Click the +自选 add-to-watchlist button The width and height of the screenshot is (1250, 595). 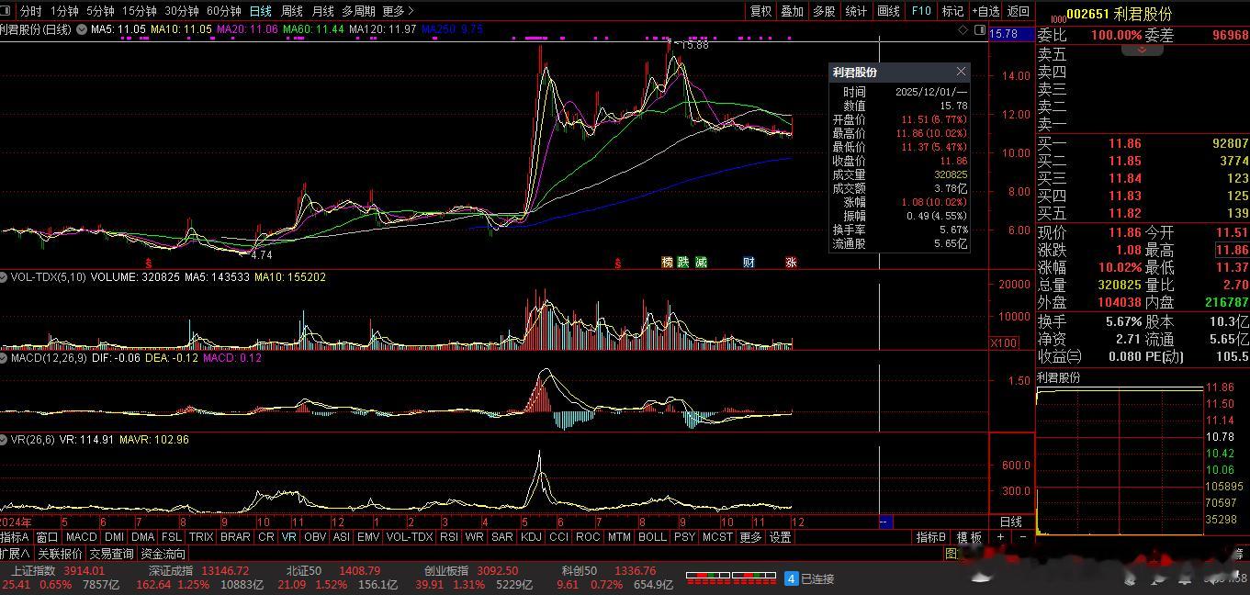tap(985, 11)
